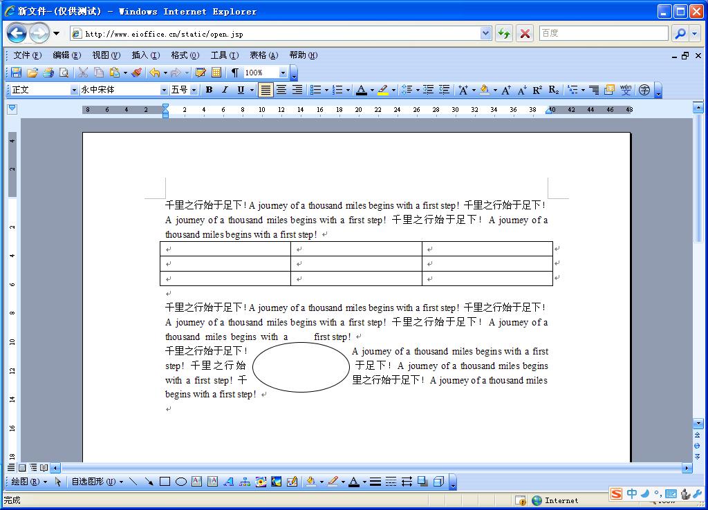Open the font size dropdown (五号)

click(194, 90)
